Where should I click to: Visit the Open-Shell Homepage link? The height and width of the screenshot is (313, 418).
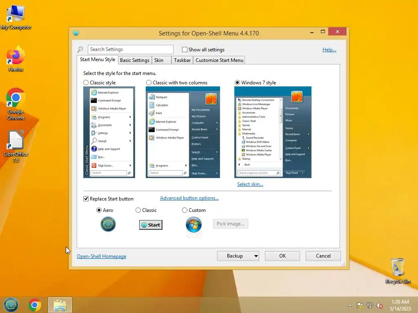pyautogui.click(x=102, y=256)
